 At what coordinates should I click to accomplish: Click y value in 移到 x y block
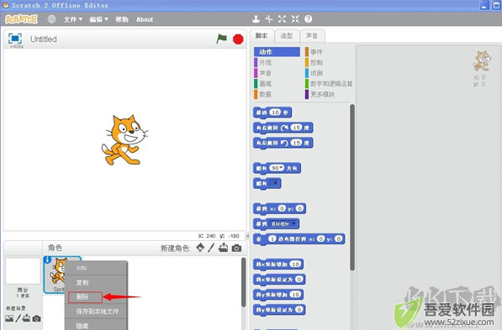coord(299,208)
